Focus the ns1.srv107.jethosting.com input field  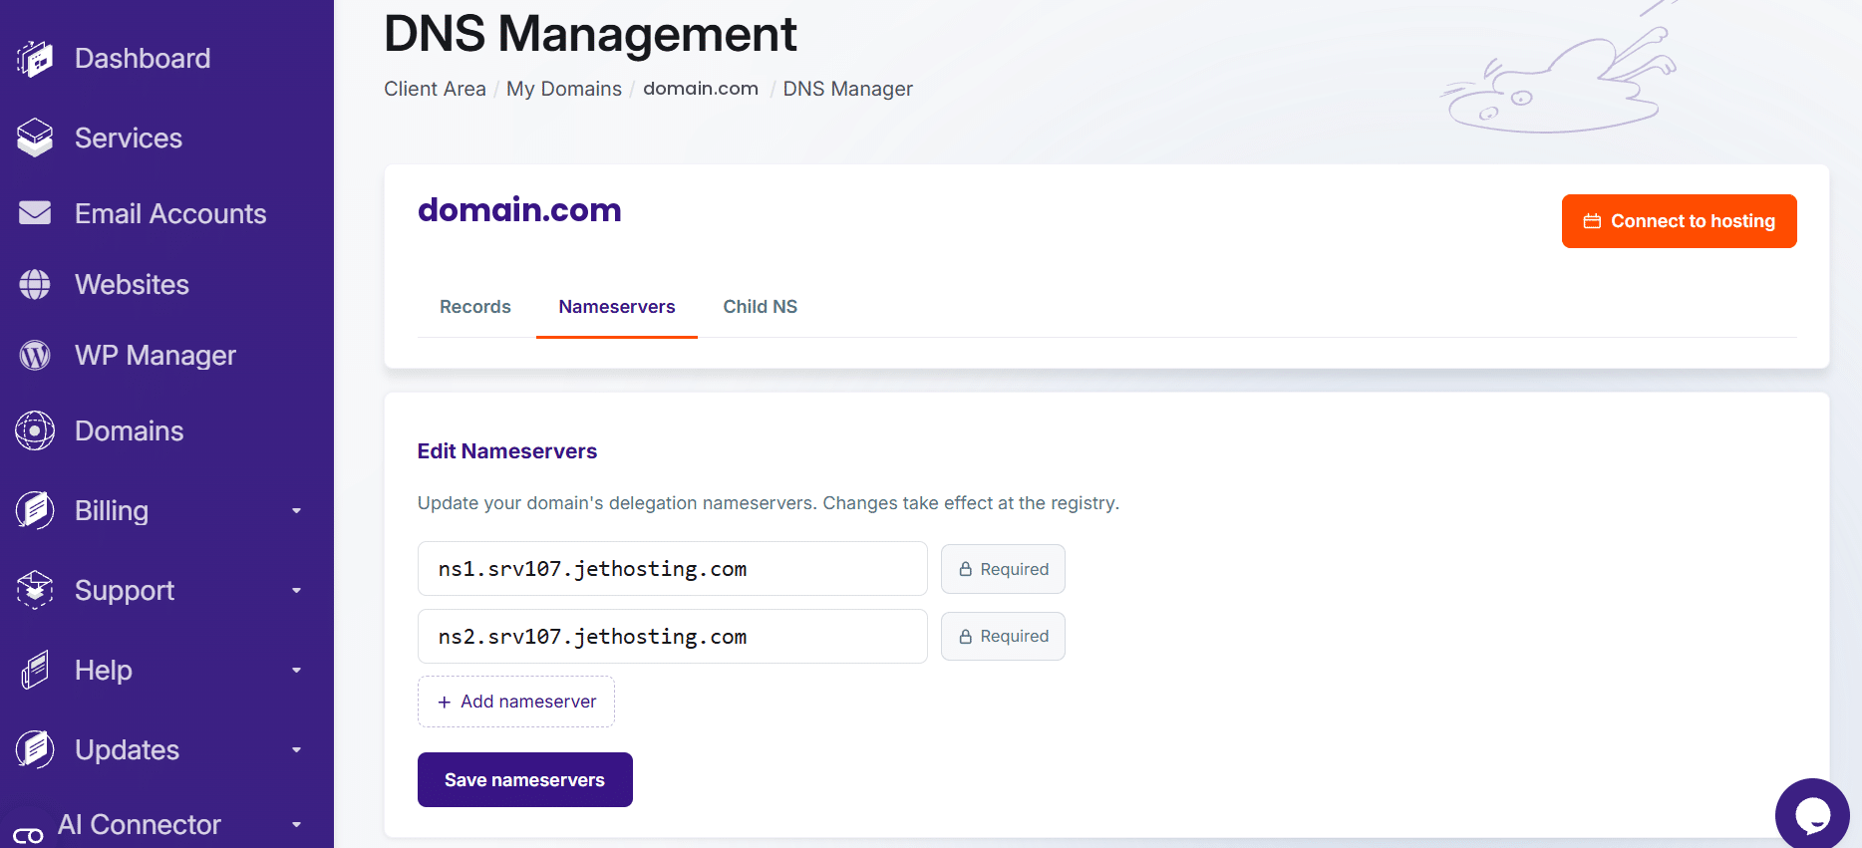click(x=673, y=569)
